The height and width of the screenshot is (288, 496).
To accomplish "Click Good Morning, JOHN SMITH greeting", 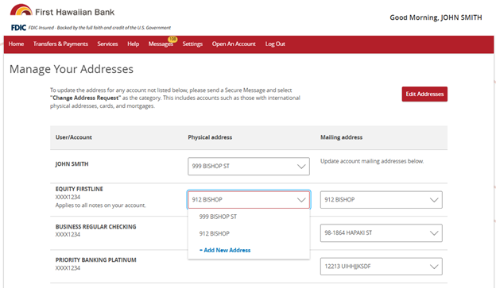I will click(436, 17).
